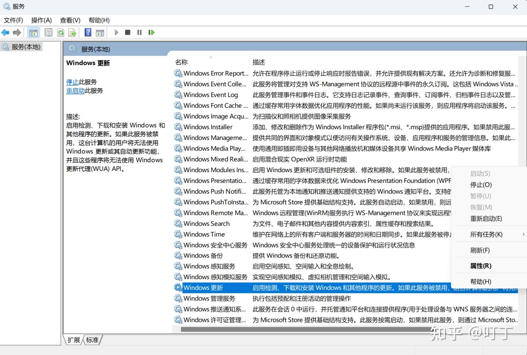Select the Windows 推送通知系... row

[x=215, y=309]
